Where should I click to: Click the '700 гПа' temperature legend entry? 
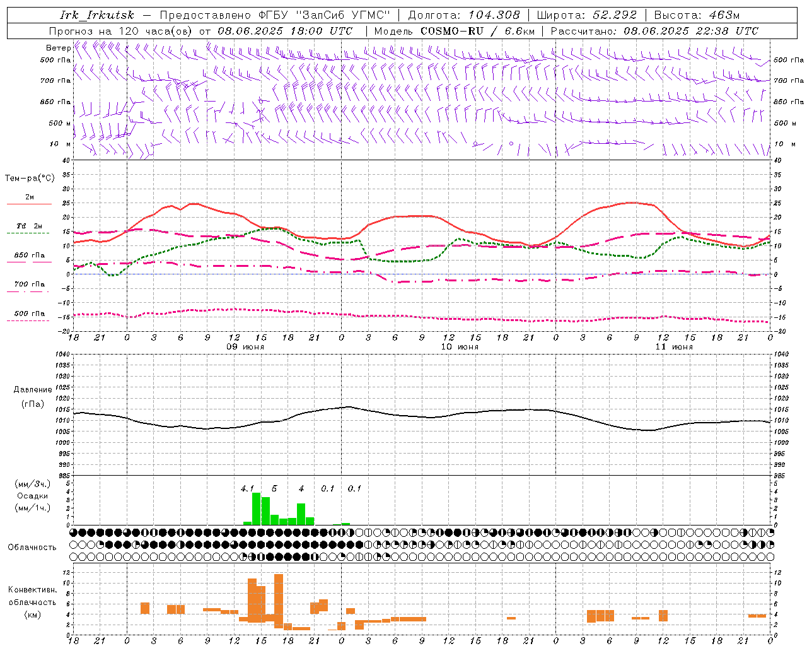(29, 285)
